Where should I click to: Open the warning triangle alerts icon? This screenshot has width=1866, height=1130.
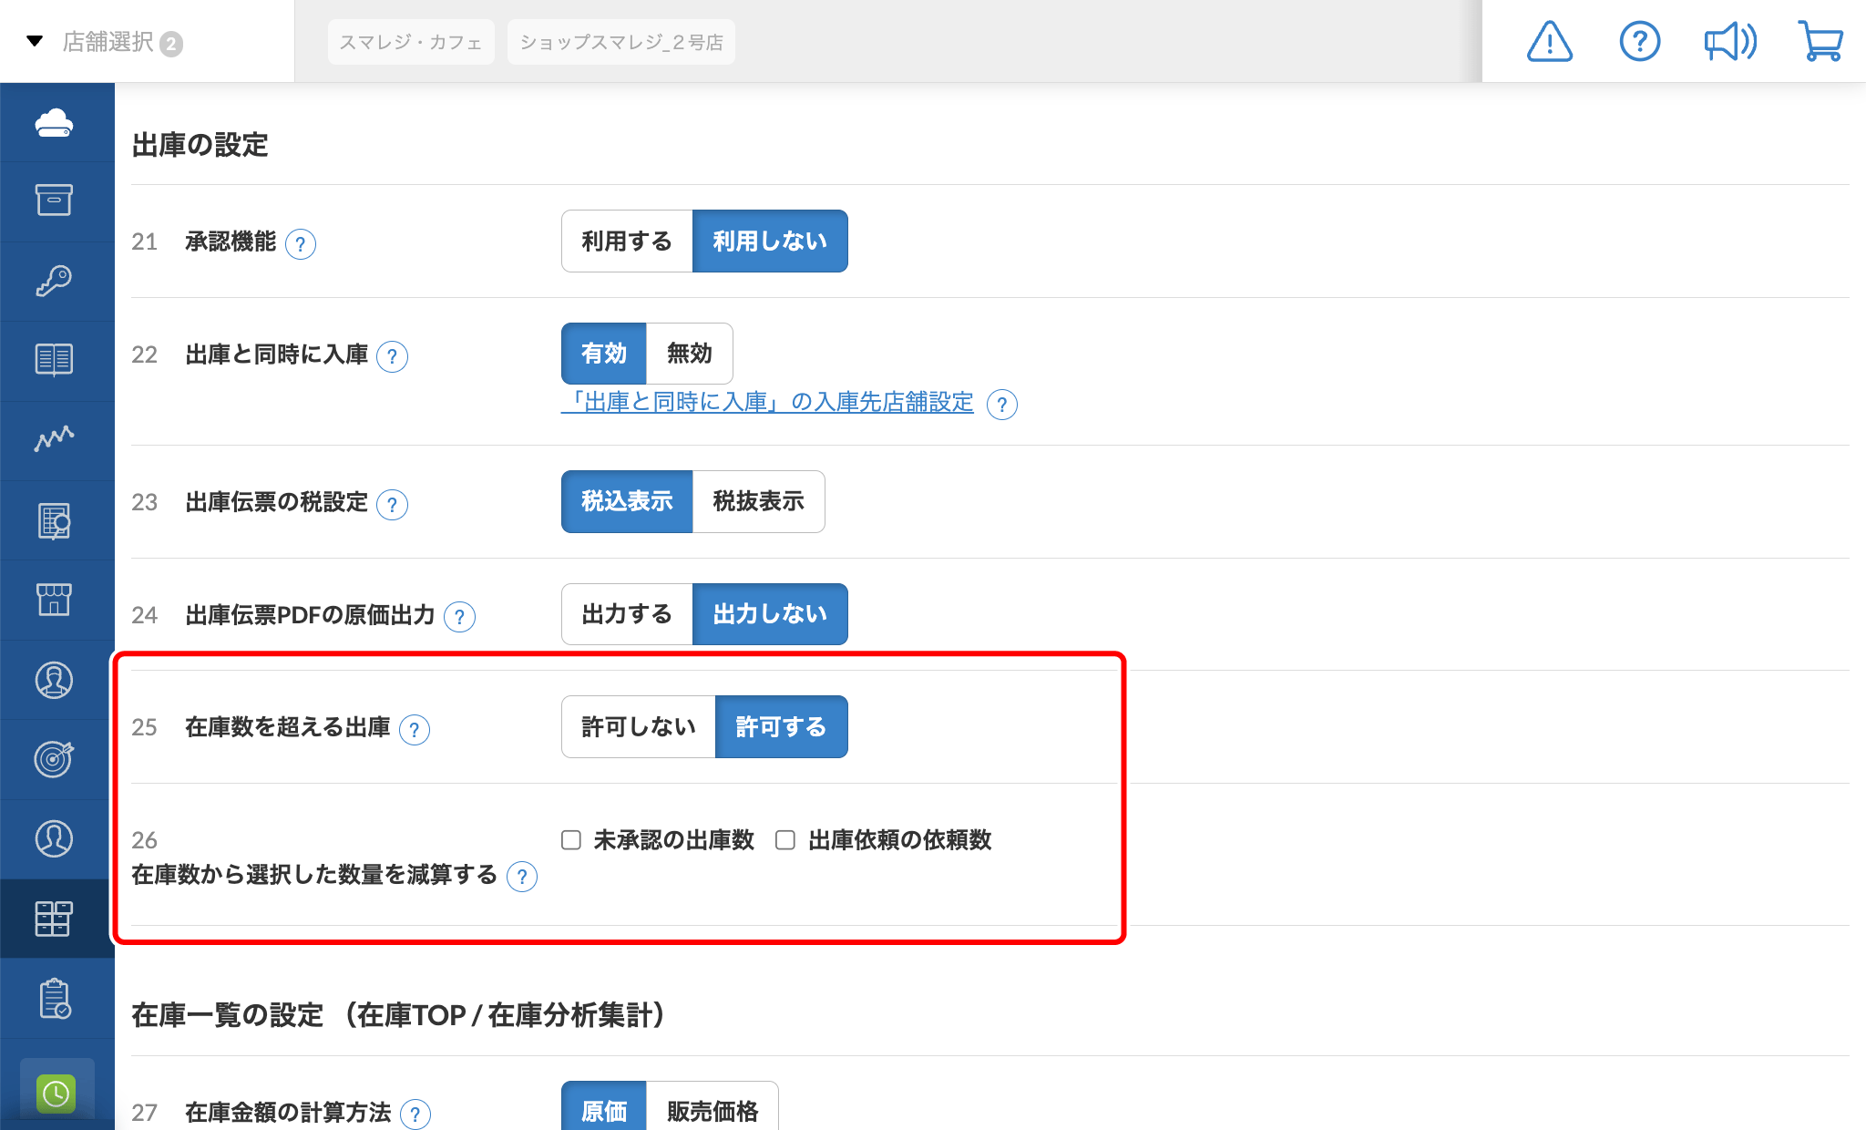click(1549, 42)
